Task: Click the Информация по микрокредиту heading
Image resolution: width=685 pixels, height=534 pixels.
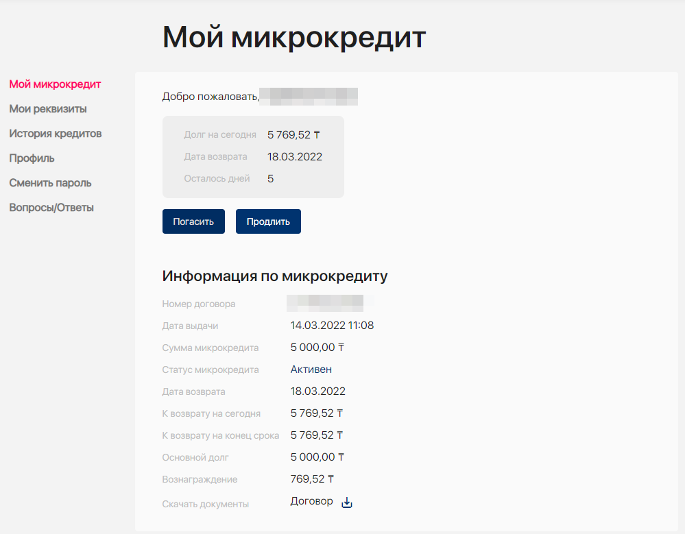Action: coord(275,276)
